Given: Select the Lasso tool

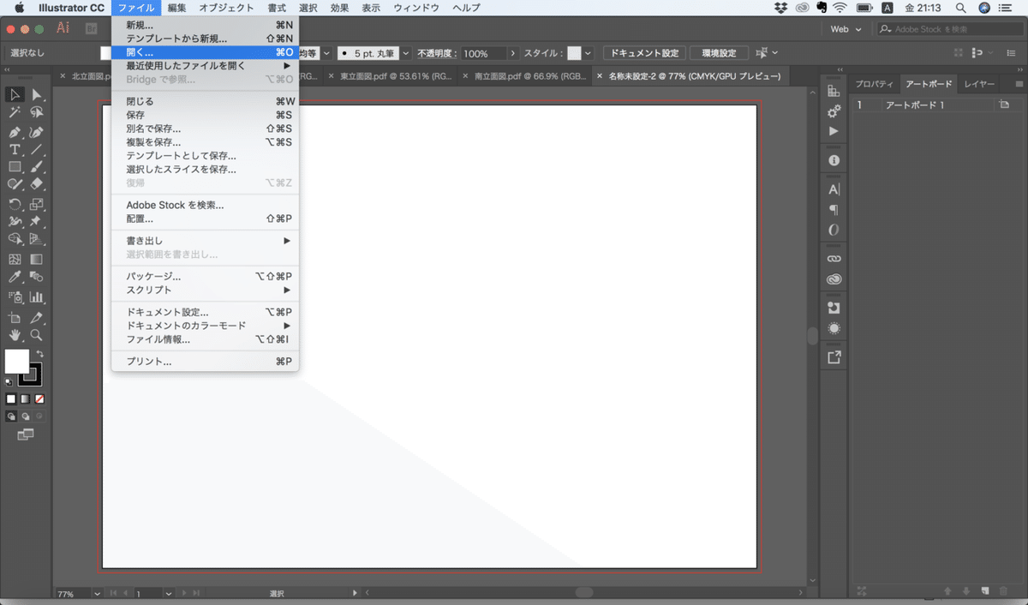Looking at the screenshot, I should 36,112.
